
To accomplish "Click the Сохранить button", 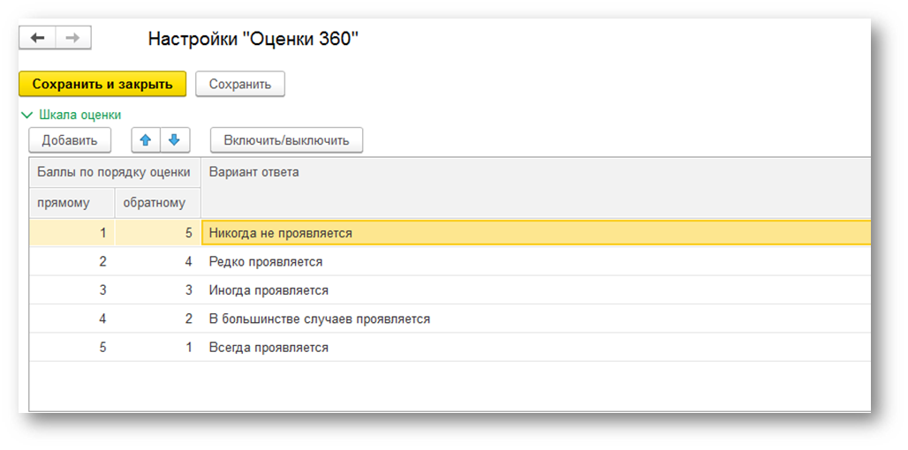I will coord(240,84).
